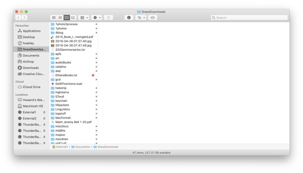Image resolution: width=303 pixels, height=173 pixels.
Task: Click the red tag dot on EthansBooks.txt
Action: tap(93, 75)
